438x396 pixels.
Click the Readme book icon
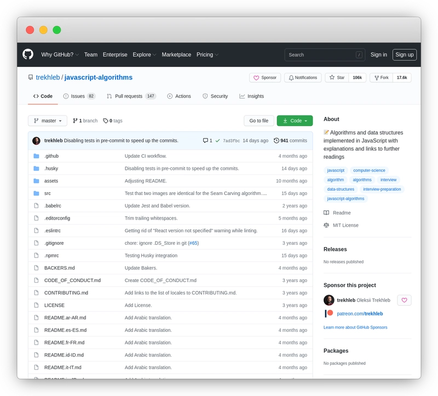pyautogui.click(x=326, y=213)
